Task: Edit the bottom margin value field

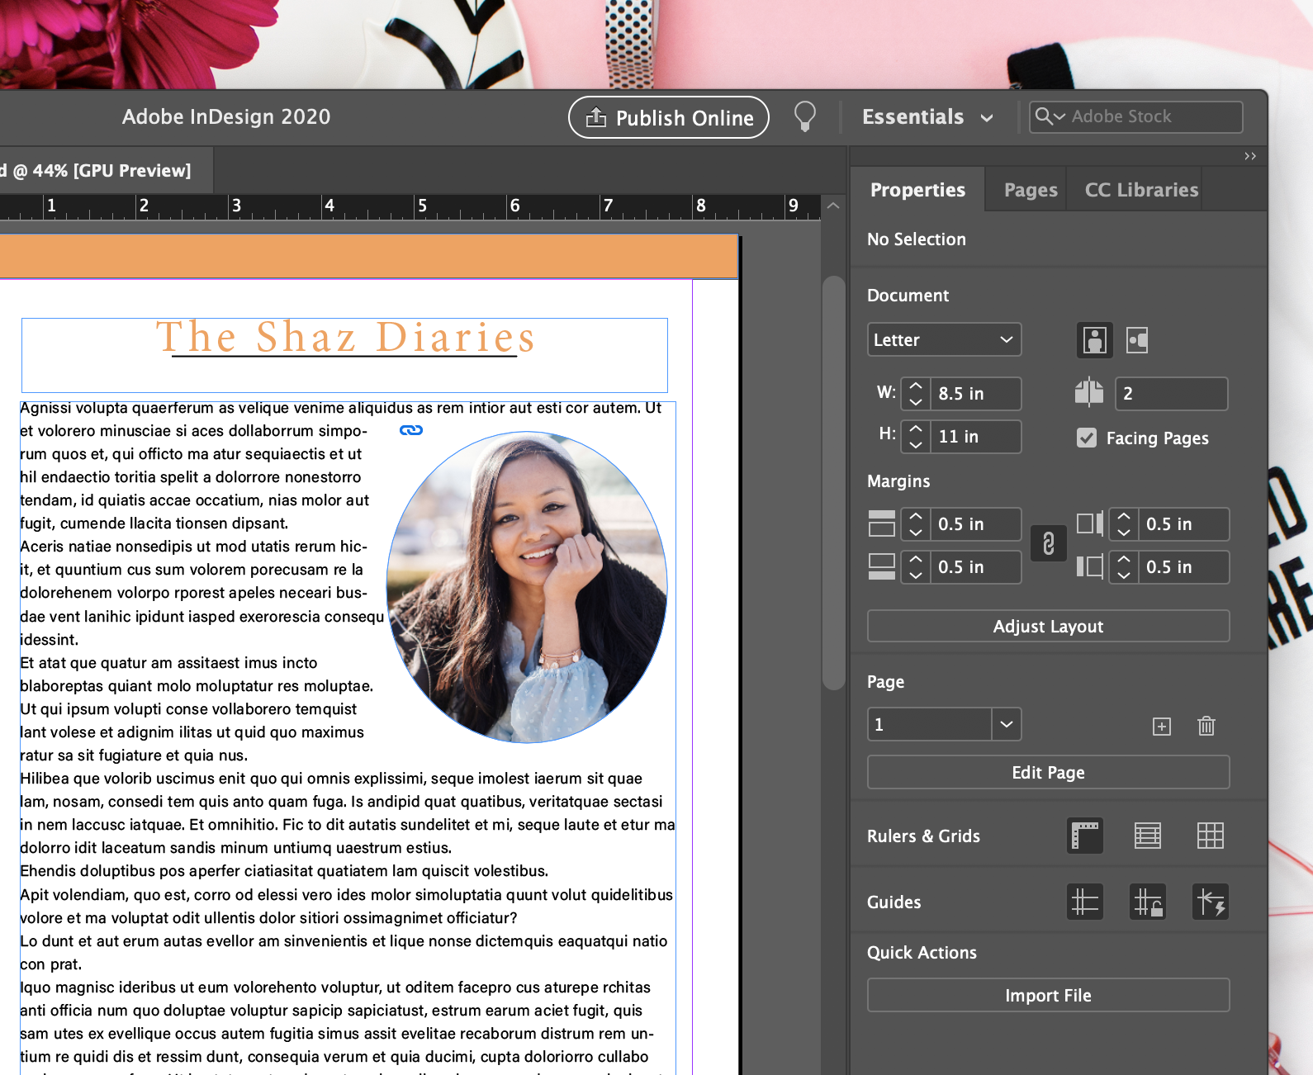Action: point(975,567)
